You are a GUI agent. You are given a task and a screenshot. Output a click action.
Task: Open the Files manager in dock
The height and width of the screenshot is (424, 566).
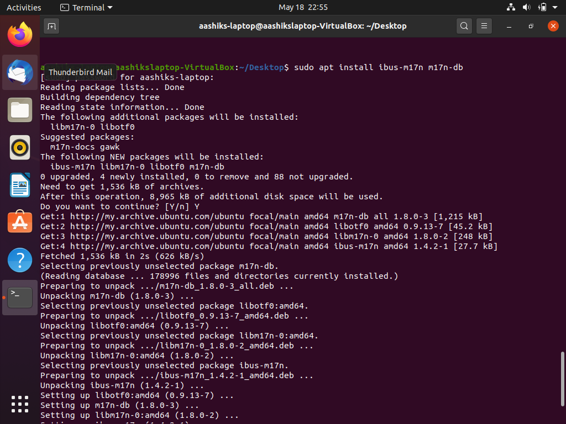(20, 110)
